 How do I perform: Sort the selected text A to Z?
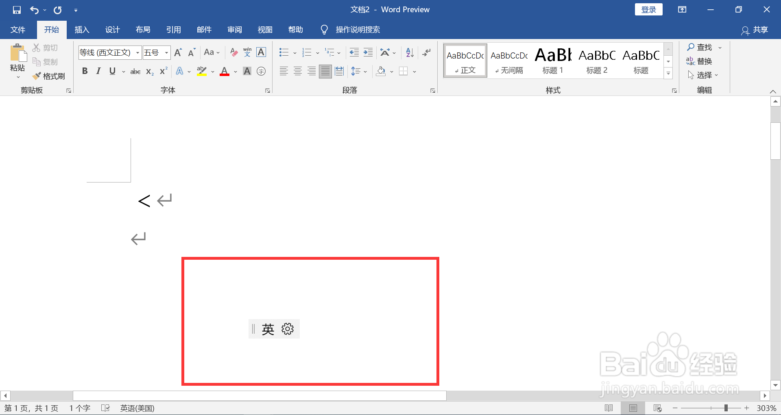(x=410, y=52)
